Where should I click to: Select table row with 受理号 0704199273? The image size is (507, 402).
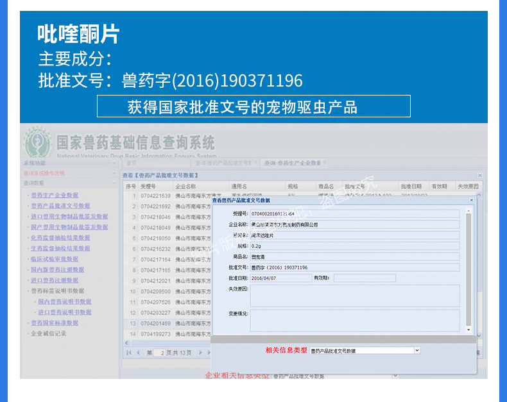[x=167, y=334]
